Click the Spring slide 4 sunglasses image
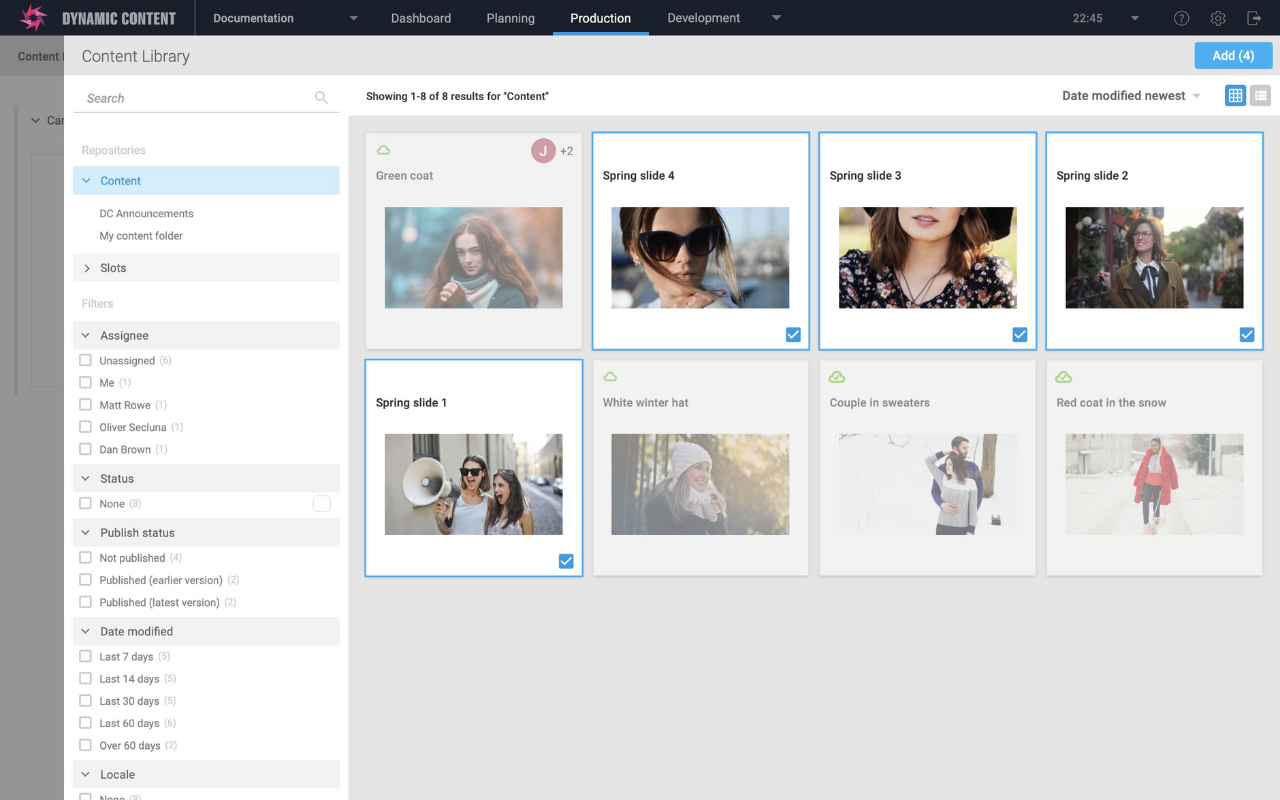Image resolution: width=1280 pixels, height=800 pixels. pyautogui.click(x=700, y=257)
